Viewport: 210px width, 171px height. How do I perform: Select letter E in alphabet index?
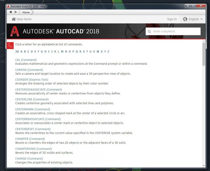(35, 51)
